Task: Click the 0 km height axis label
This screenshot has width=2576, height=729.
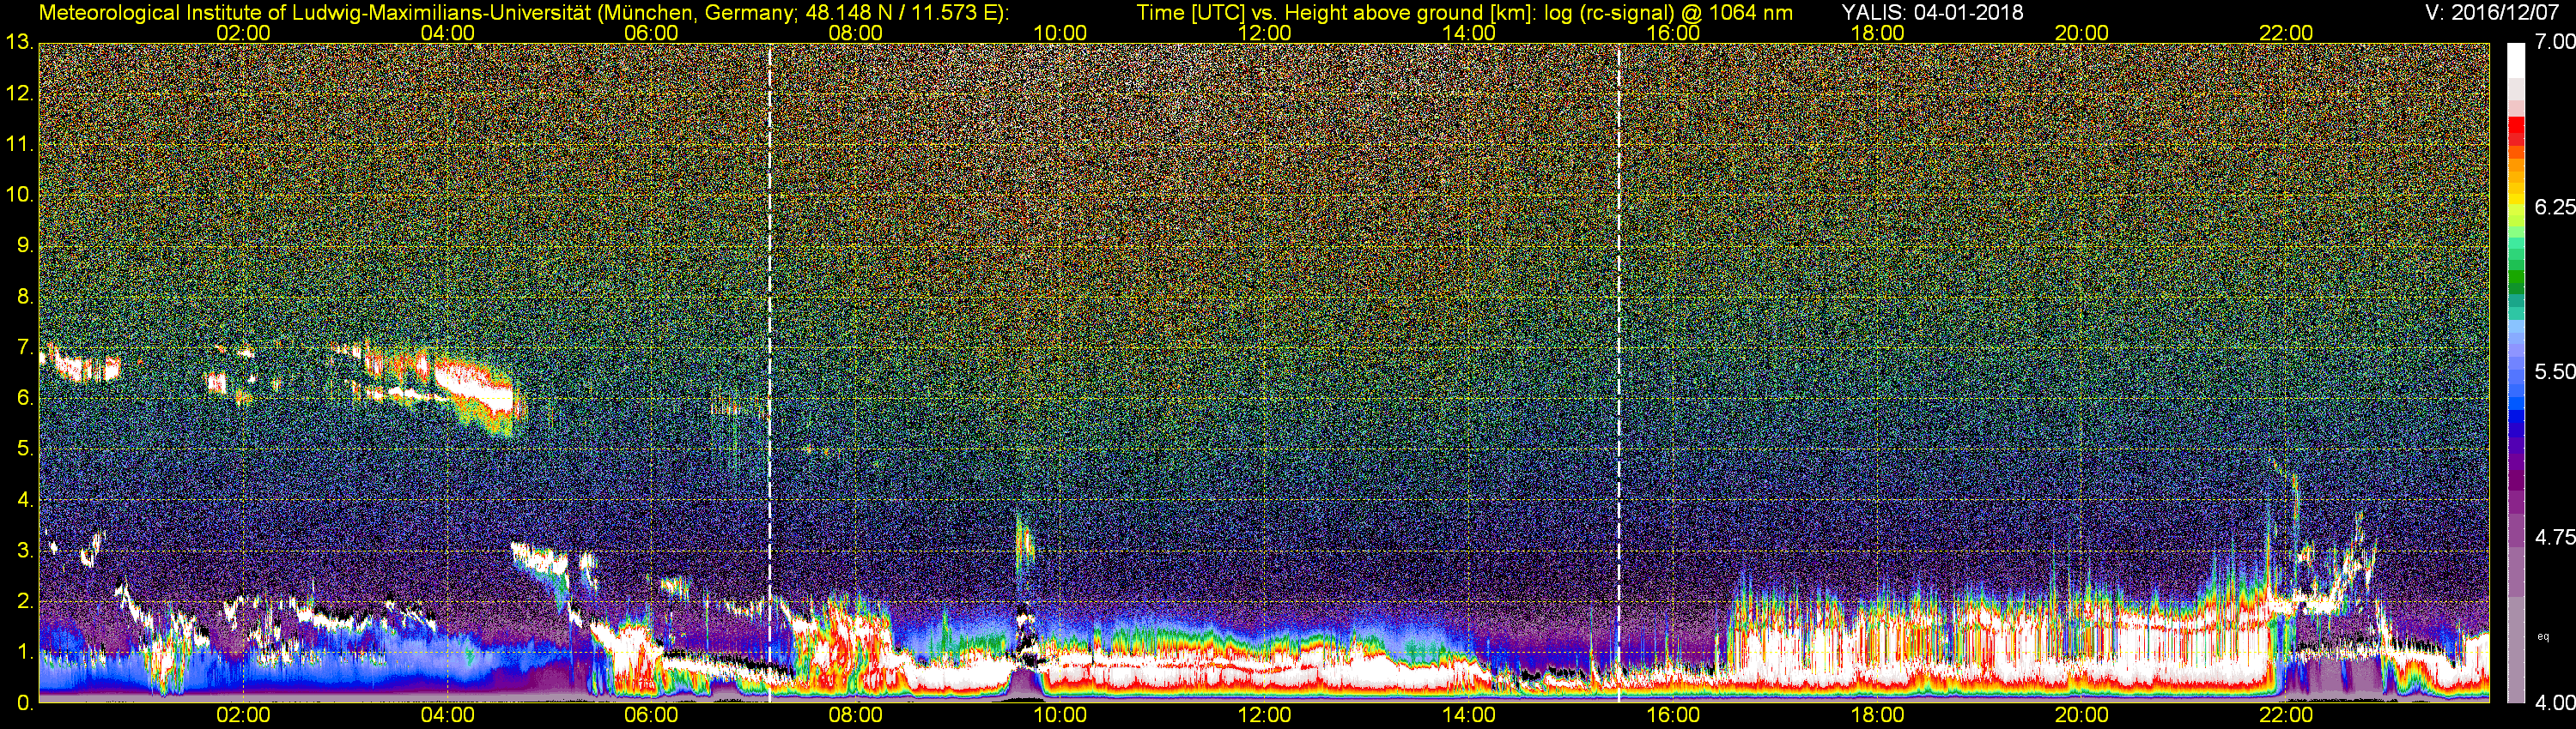Action: click(x=25, y=703)
